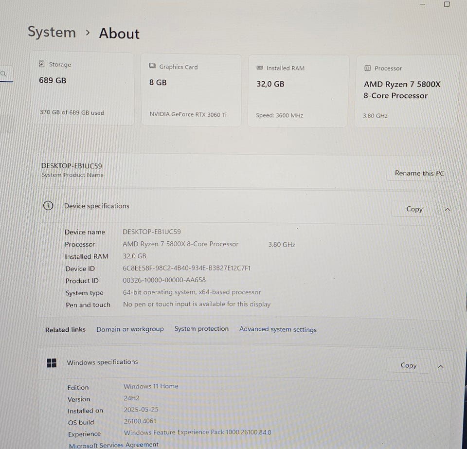
Task: Click the Device specifications info icon
Action: [48, 206]
